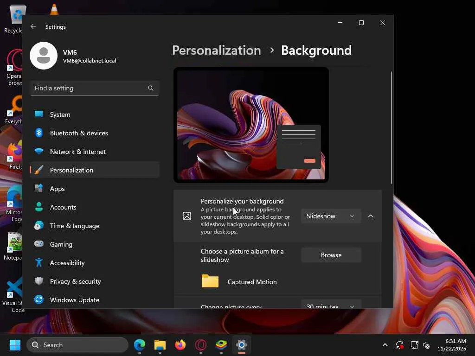This screenshot has width=475, height=356.
Task: Select Time & language in sidebar
Action: [74, 226]
